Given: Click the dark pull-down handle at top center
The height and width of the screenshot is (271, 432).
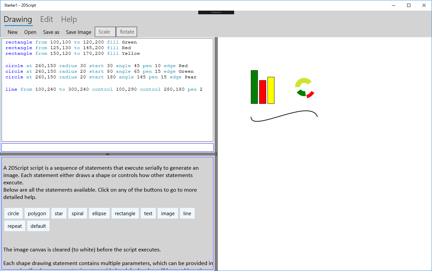Looking at the screenshot, I should pos(216,12).
